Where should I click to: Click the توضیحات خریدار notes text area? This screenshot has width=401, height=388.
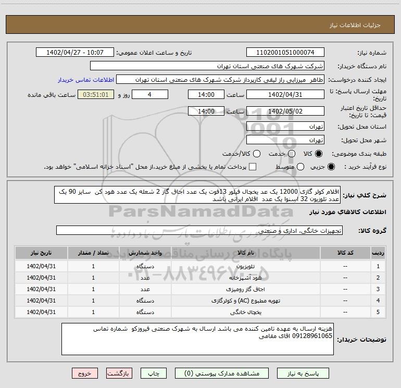point(197,339)
